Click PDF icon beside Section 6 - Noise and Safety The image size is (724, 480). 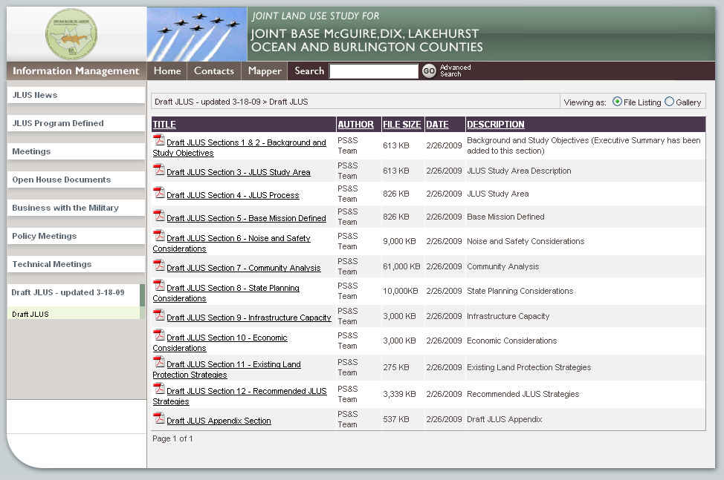pyautogui.click(x=159, y=235)
